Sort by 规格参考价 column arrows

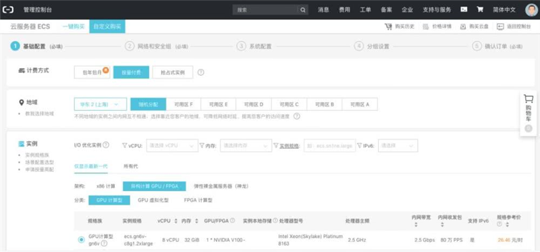(507, 224)
